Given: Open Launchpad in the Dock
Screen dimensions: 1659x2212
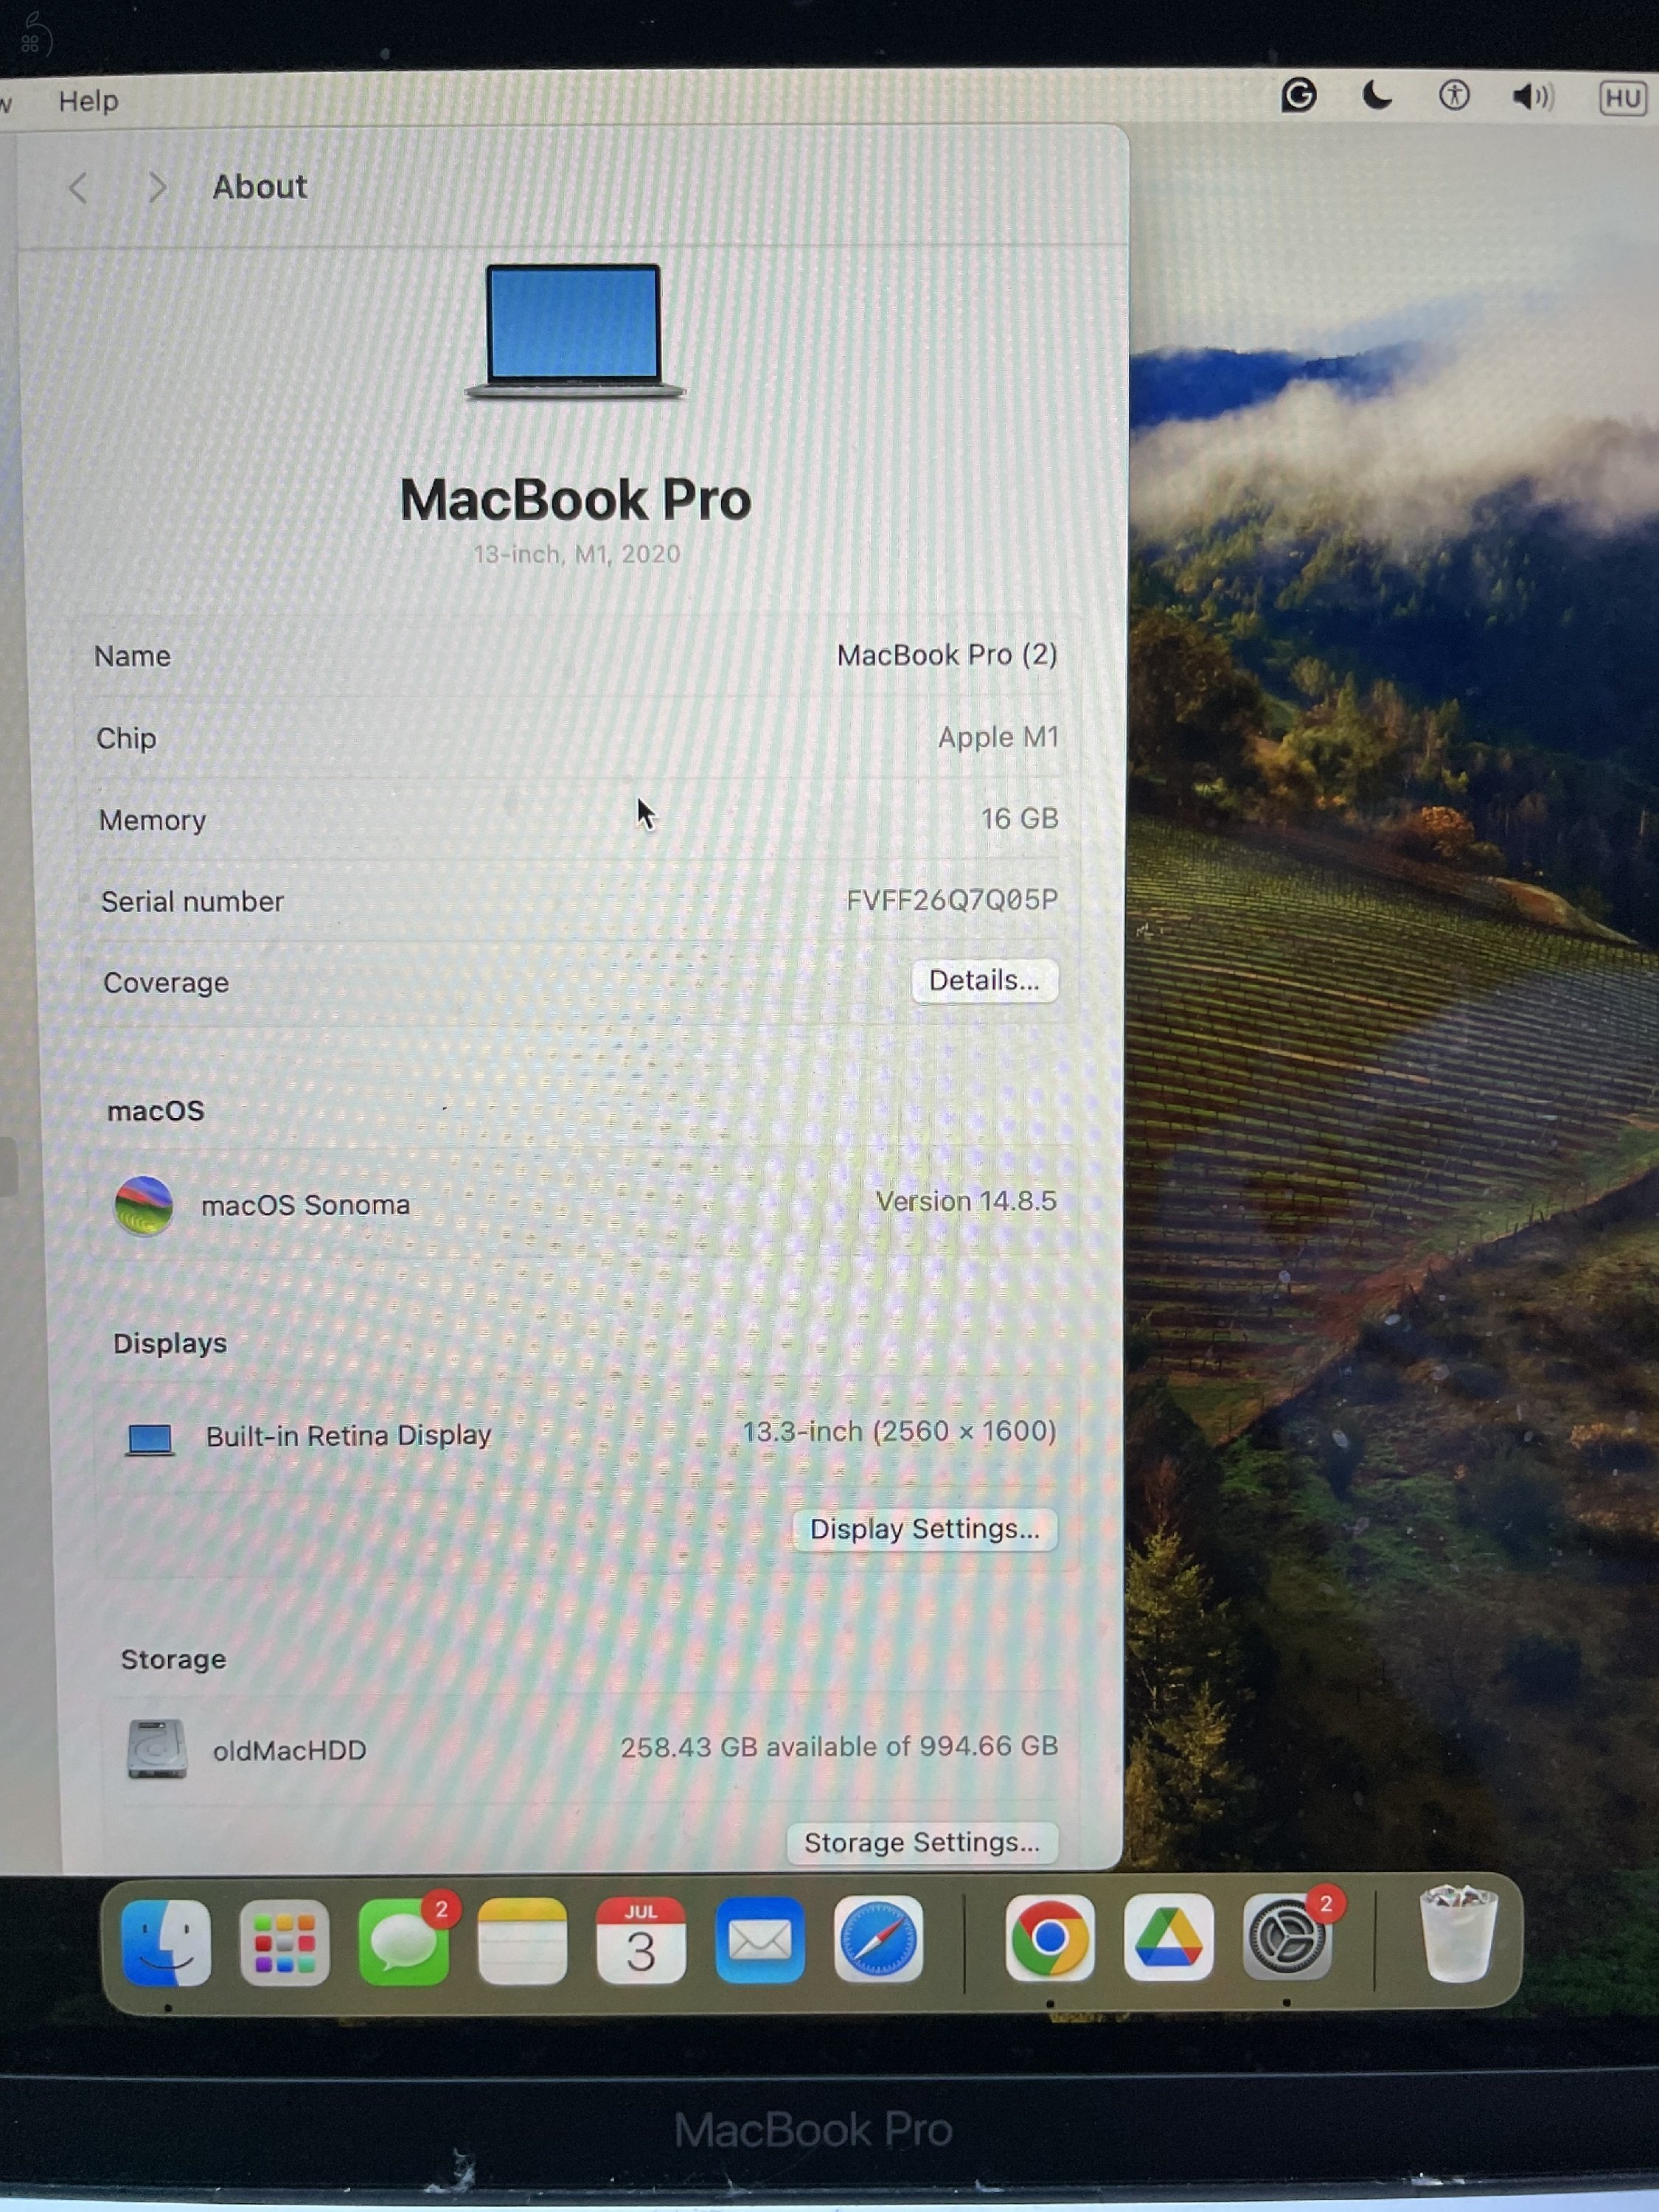Looking at the screenshot, I should point(285,1942).
